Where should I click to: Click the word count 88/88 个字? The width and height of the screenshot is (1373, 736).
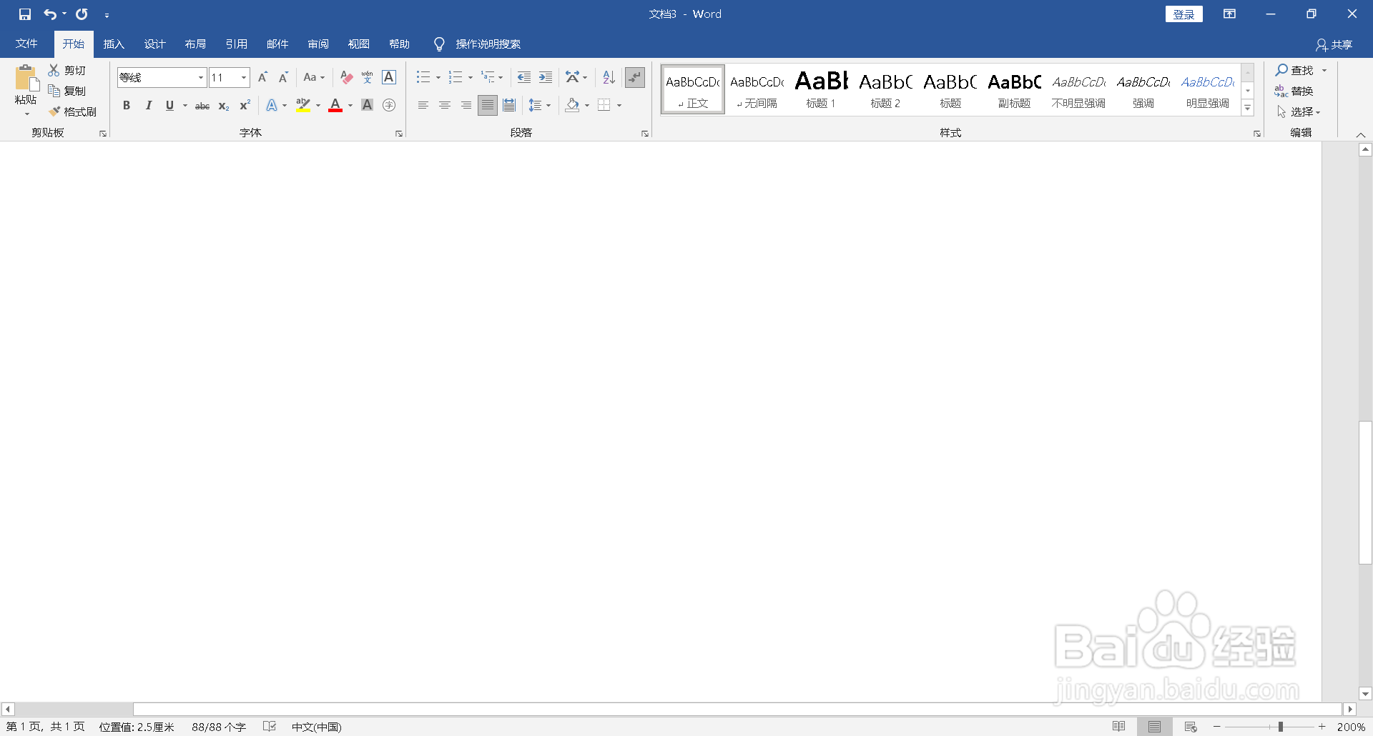point(219,727)
